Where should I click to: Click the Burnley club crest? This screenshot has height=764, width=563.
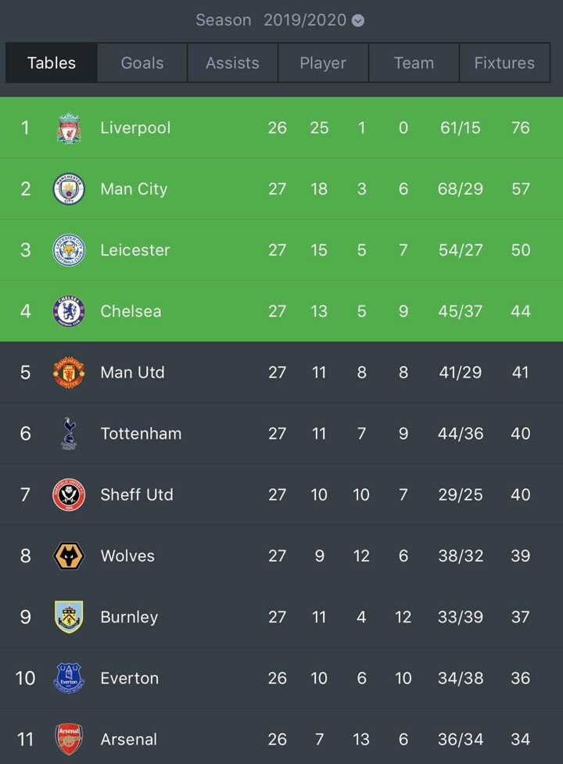coord(69,617)
